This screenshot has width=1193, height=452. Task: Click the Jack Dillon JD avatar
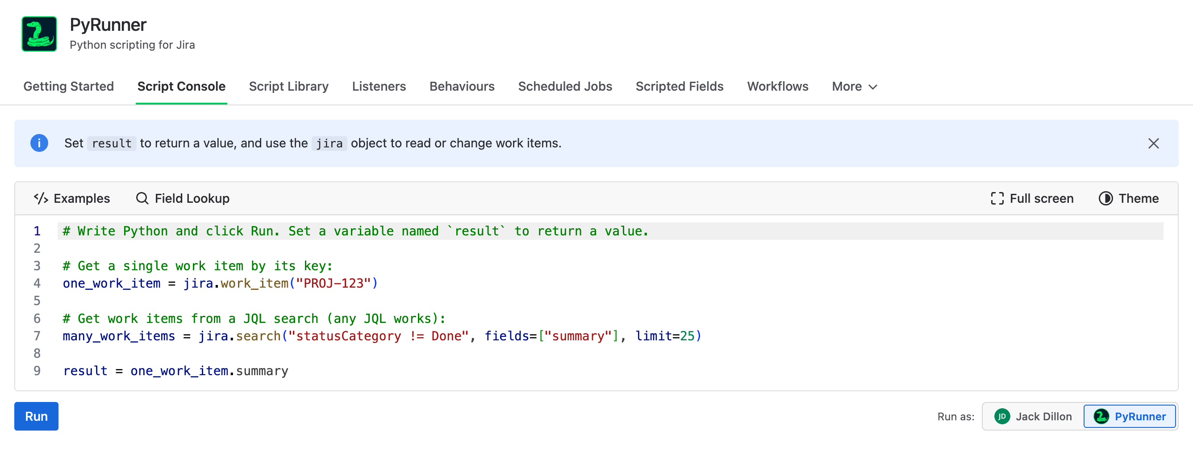1002,416
